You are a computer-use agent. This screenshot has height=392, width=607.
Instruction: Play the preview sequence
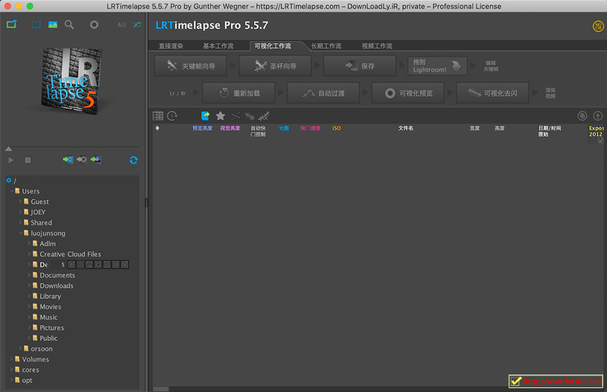pos(11,160)
